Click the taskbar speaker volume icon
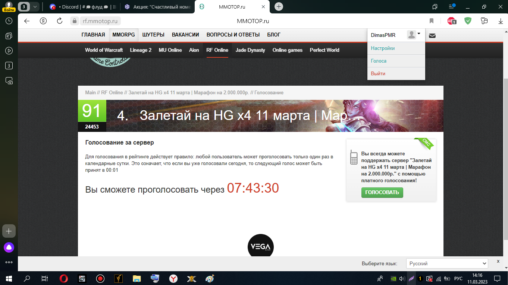 click(x=402, y=278)
